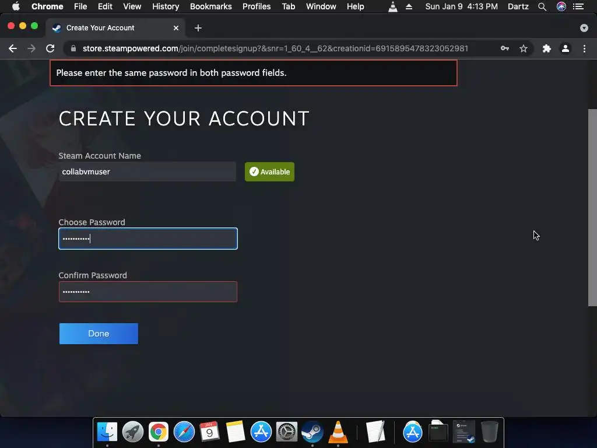Close the Create Your Account tab
The width and height of the screenshot is (597, 448).
[x=176, y=28]
